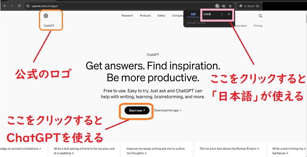The height and width of the screenshot is (157, 307).
Task: Go to the Education link
Action: [241, 26]
